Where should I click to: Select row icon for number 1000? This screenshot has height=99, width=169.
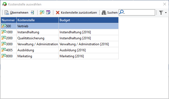pos(4,32)
